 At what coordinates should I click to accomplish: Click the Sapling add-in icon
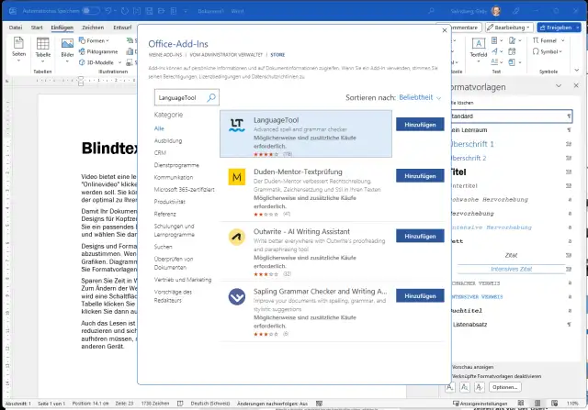[236, 295]
